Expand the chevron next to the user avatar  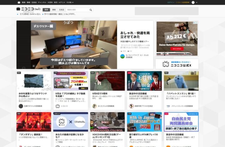pyautogui.click(x=197, y=2)
